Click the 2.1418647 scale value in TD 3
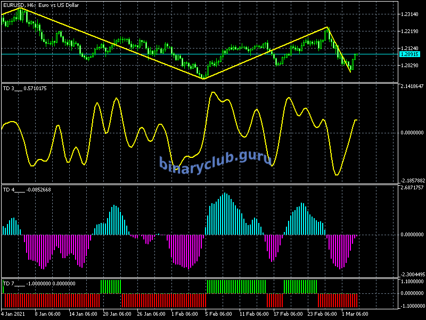426x320 pixels. 412,86
